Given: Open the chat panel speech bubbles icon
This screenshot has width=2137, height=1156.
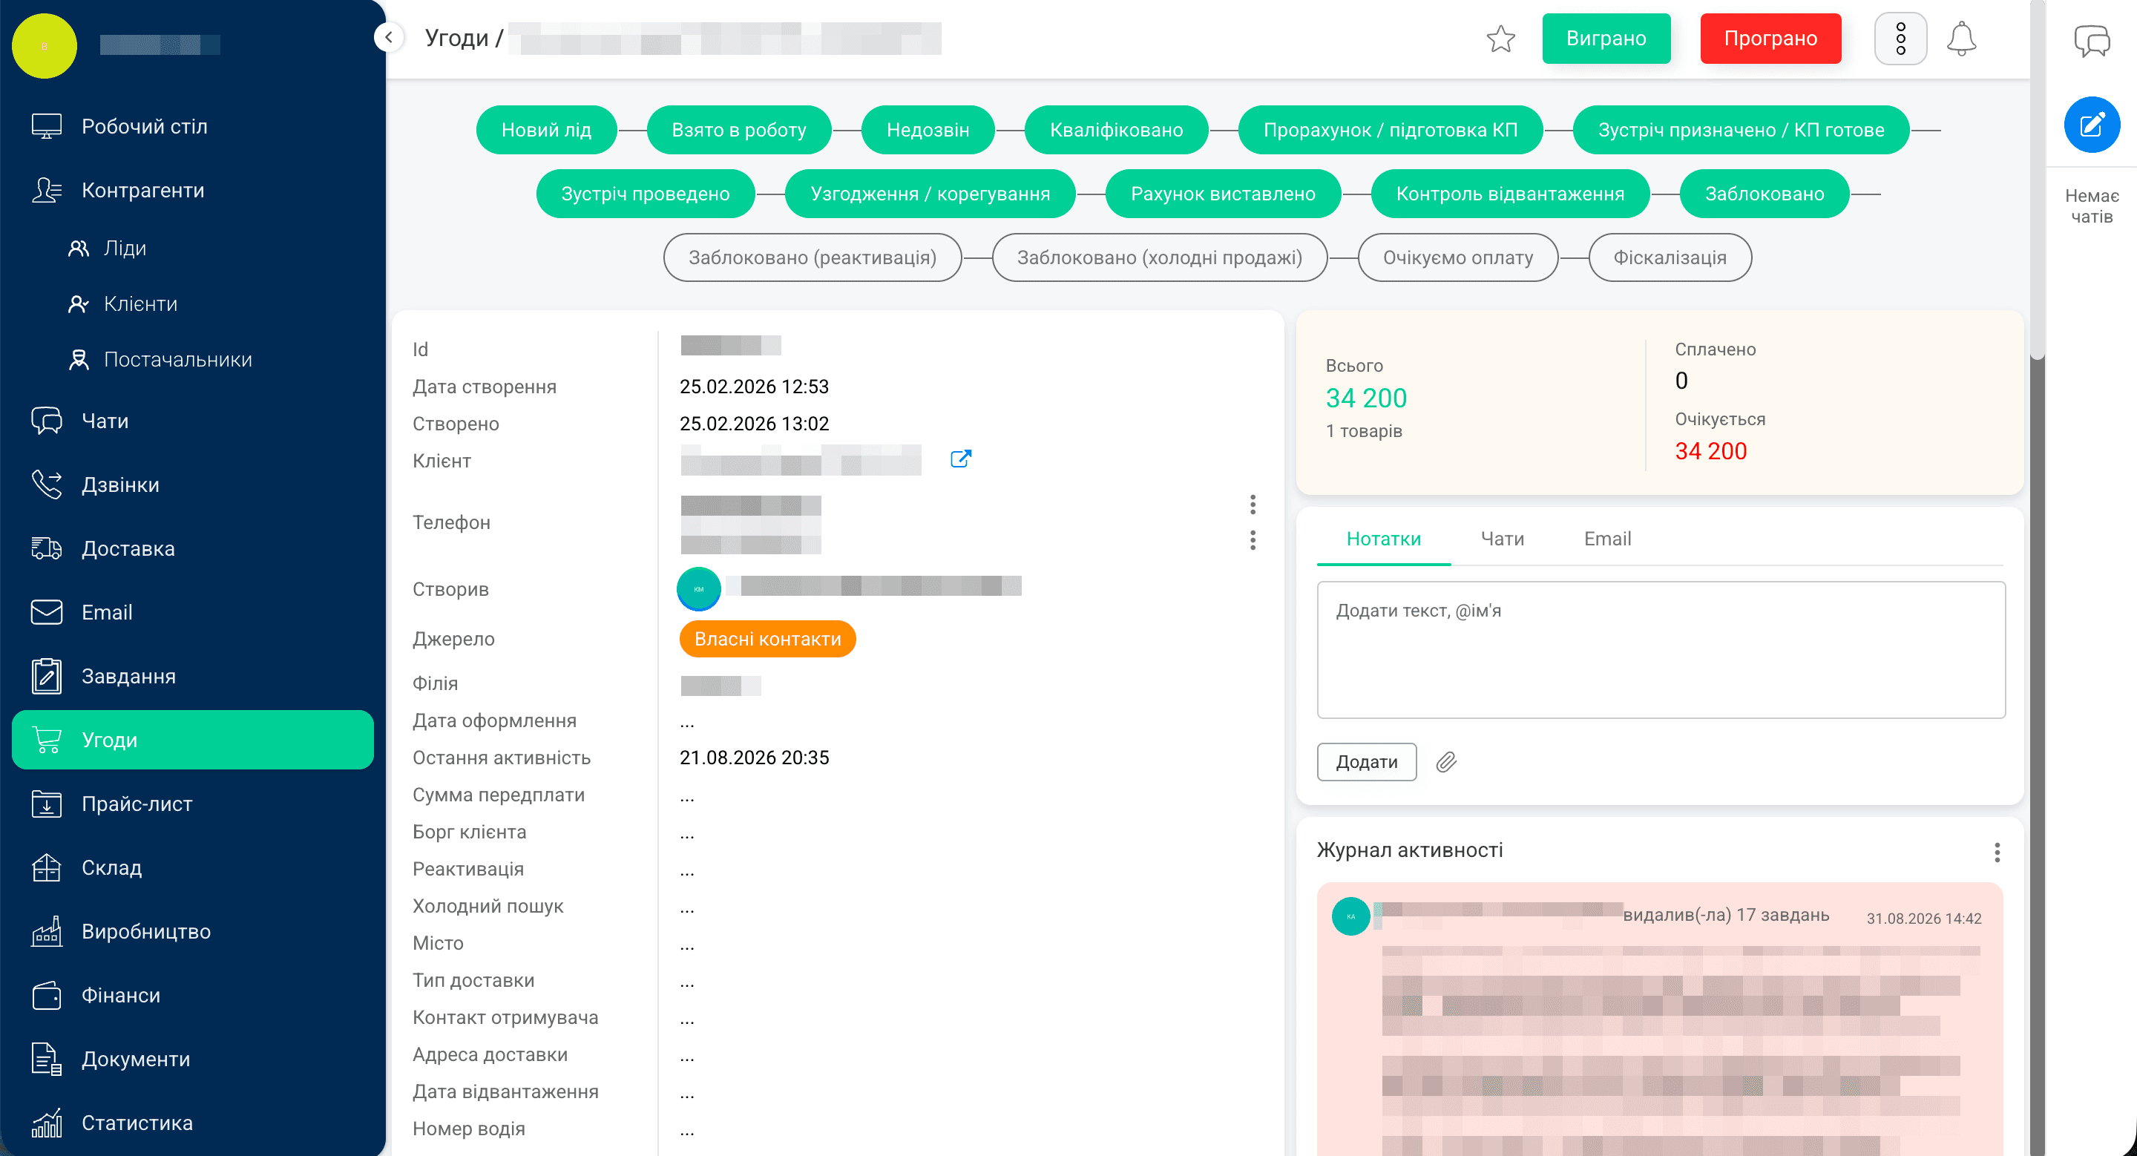Looking at the screenshot, I should coord(2092,41).
